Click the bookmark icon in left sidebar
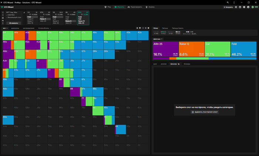This screenshot has height=156, width=259. [x=3, y=13]
